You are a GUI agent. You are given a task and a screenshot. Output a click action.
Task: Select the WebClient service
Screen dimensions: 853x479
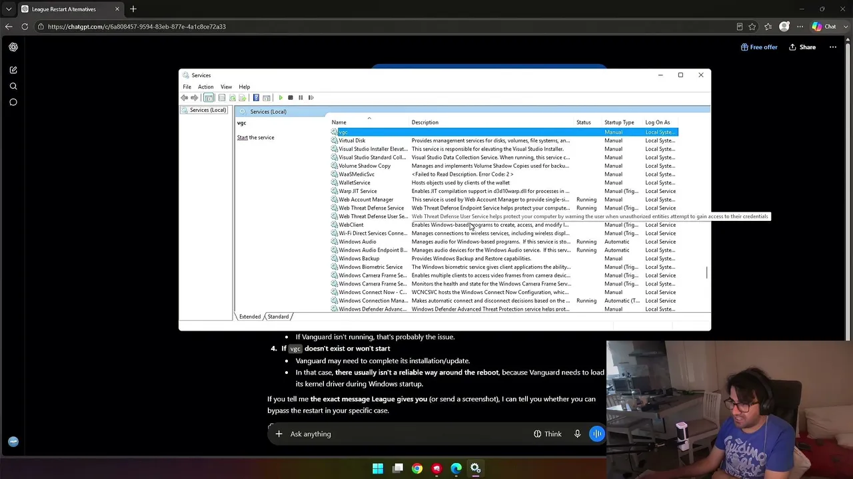[x=504, y=225]
